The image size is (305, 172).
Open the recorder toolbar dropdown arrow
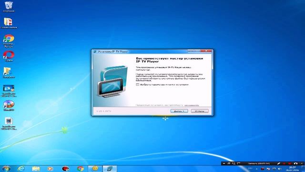224,163
